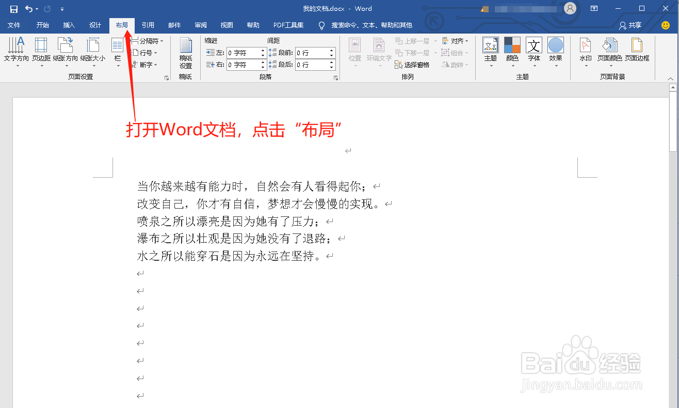This screenshot has width=679, height=408.
Task: Open 纸张方向 orientation options
Action: point(66,52)
